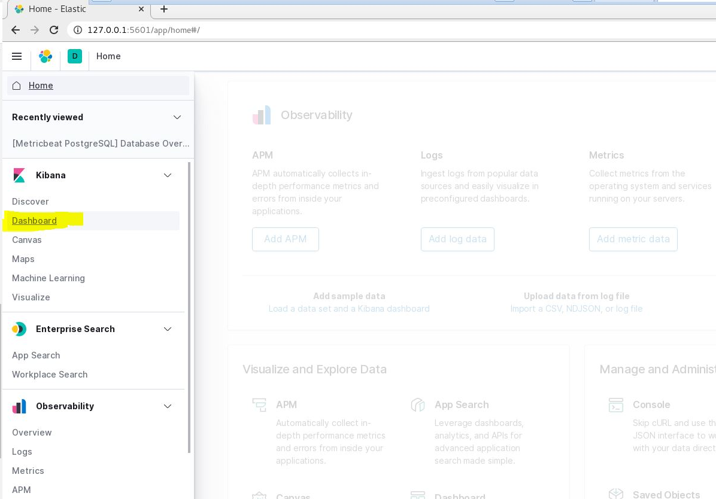
Task: Open recently viewed Metricbeat PostgreSQL dashboard
Action: (x=101, y=144)
